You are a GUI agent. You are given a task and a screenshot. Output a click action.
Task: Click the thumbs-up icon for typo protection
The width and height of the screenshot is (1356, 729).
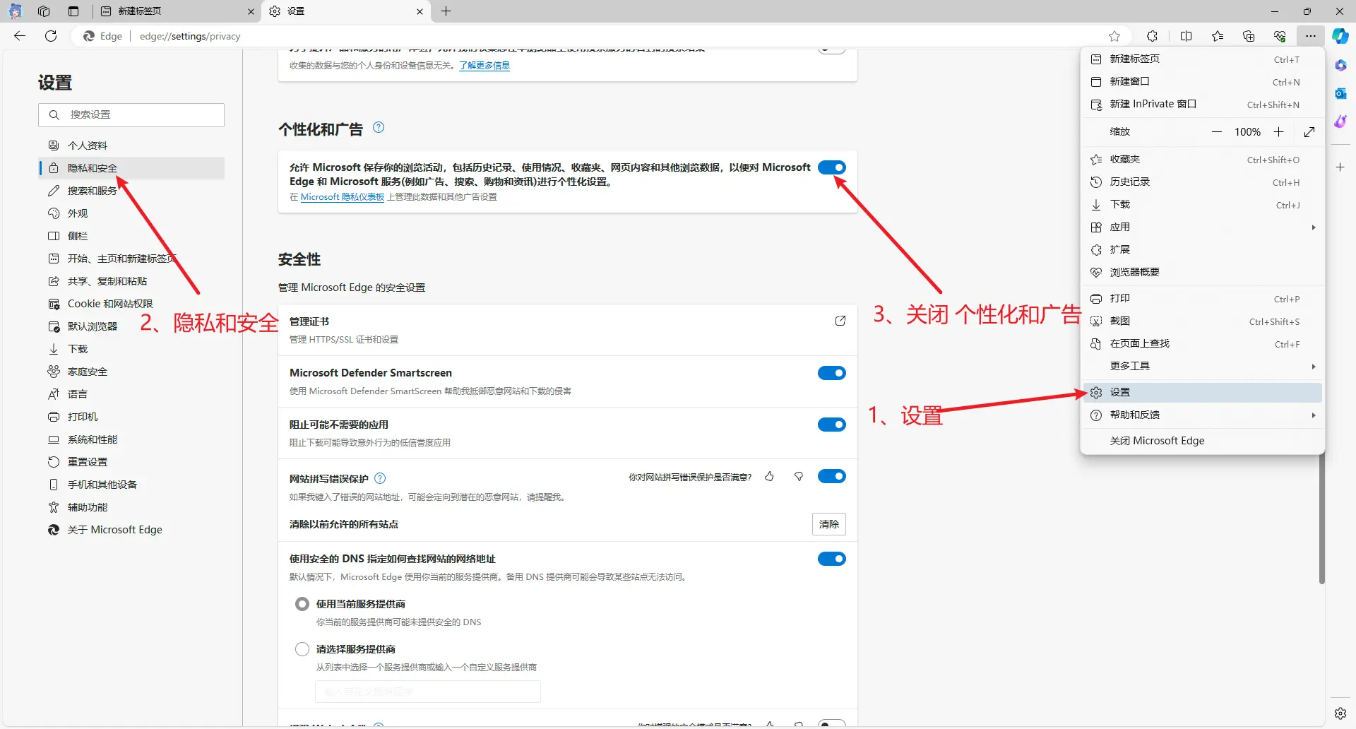pyautogui.click(x=769, y=477)
